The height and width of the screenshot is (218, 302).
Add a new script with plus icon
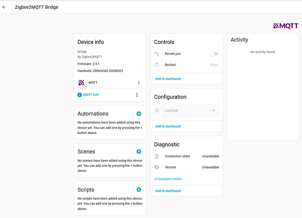pyautogui.click(x=139, y=190)
